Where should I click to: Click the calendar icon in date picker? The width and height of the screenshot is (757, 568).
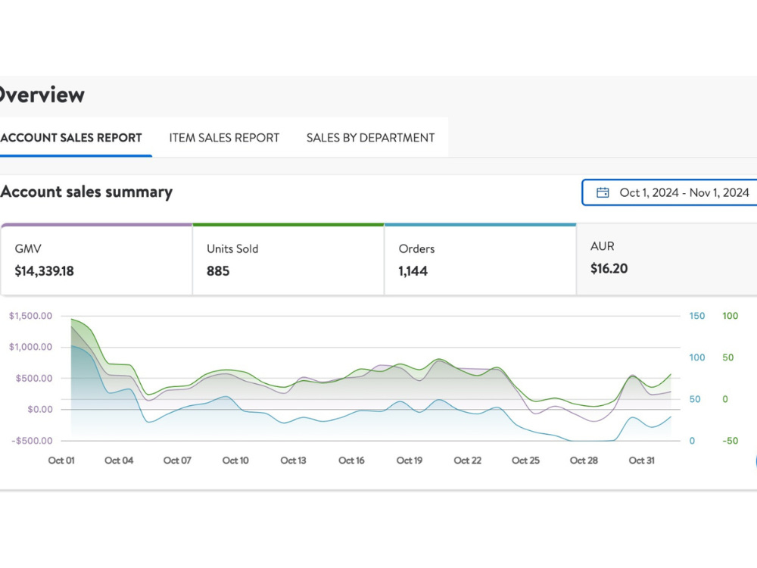pos(603,192)
